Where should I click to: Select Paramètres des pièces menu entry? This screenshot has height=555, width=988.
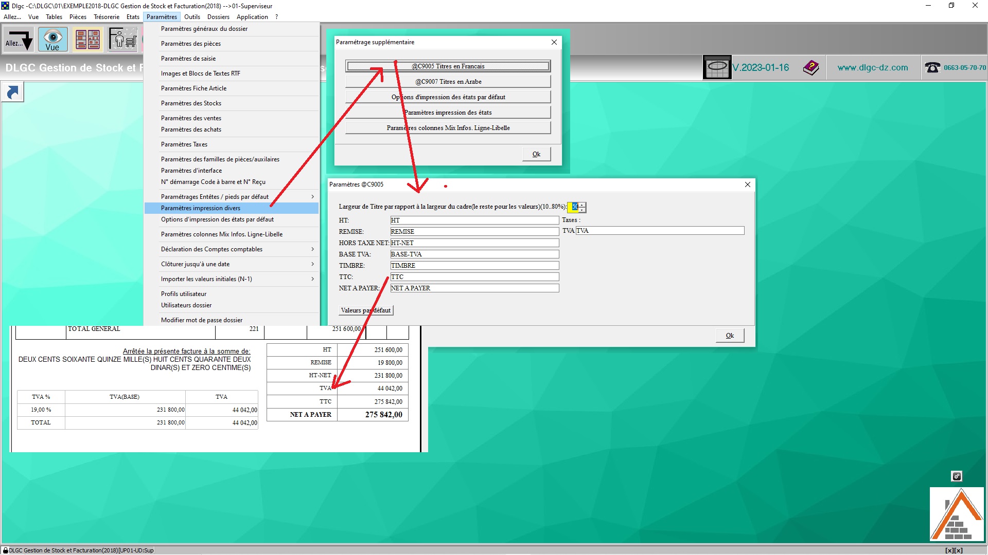[x=232, y=44]
